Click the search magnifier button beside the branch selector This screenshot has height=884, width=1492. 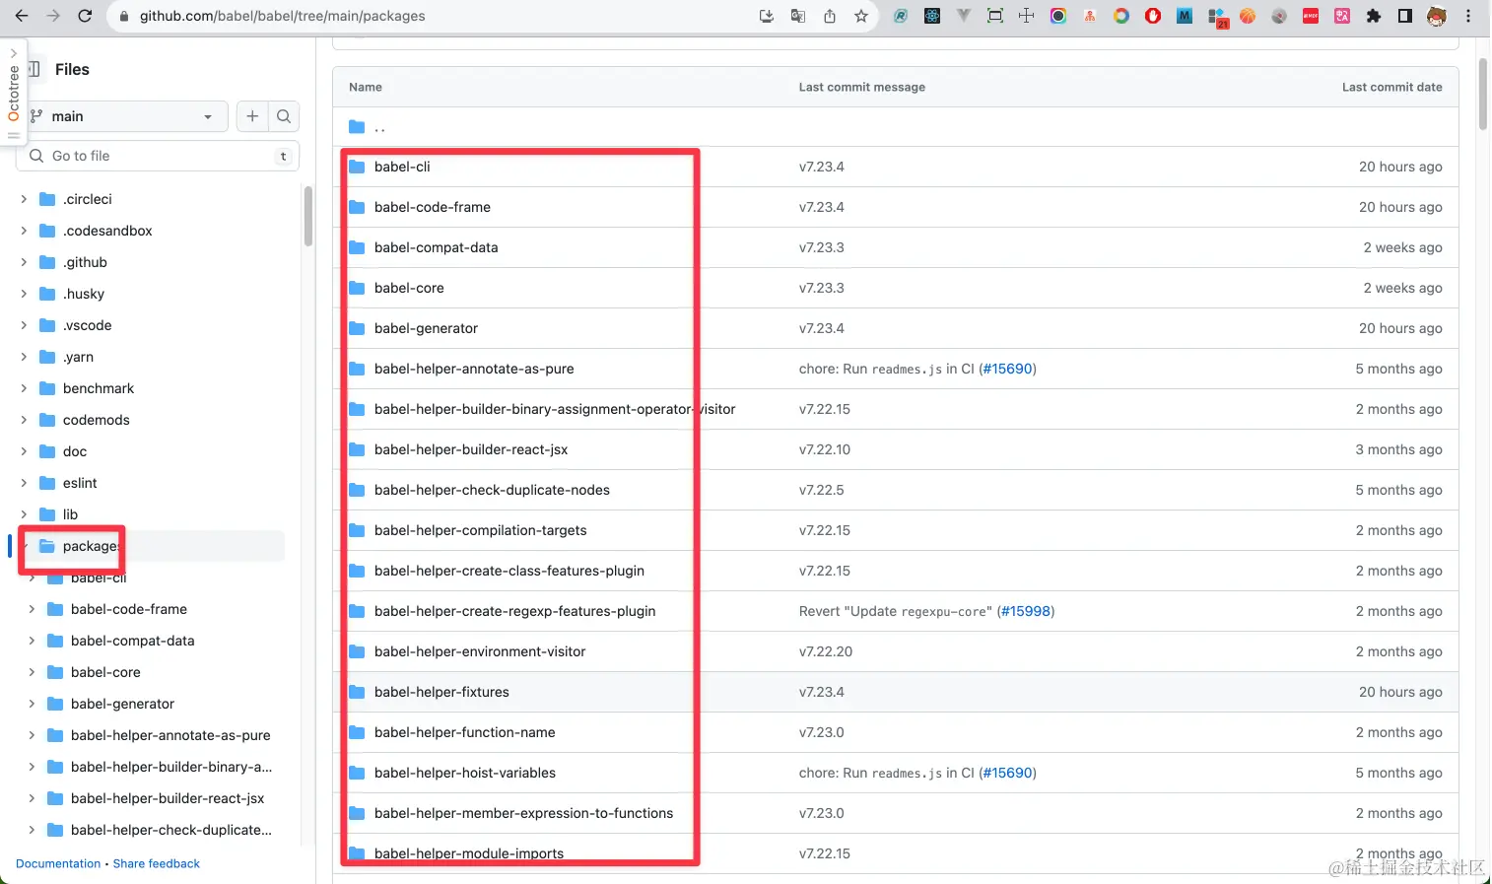tap(284, 116)
